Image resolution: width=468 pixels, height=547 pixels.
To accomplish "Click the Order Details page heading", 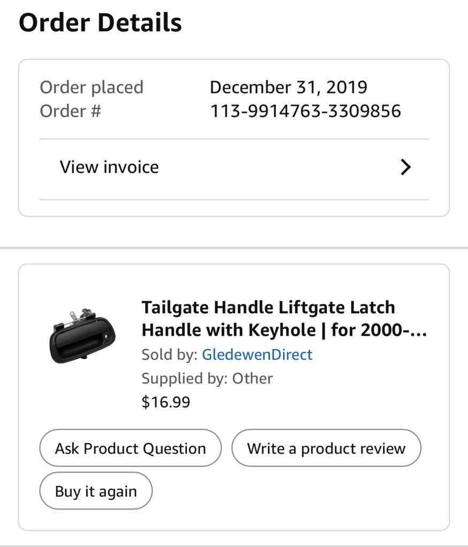I will point(100,22).
